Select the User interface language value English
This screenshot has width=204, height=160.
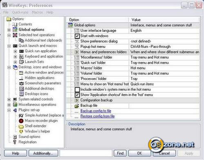tap(136, 31)
